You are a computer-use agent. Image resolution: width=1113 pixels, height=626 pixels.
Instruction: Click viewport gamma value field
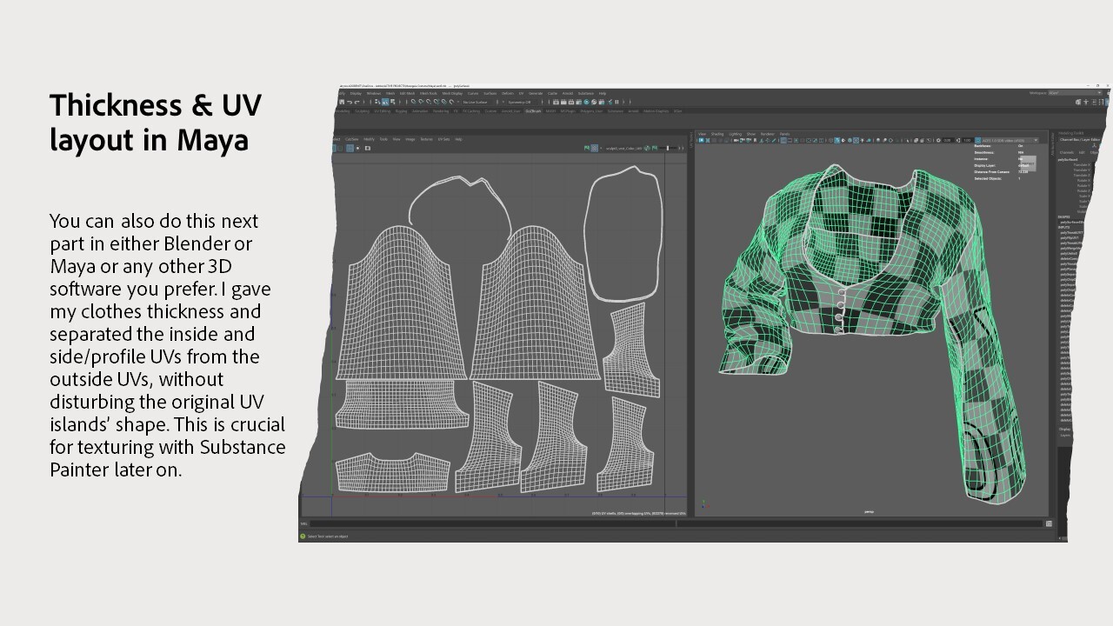tap(968, 141)
